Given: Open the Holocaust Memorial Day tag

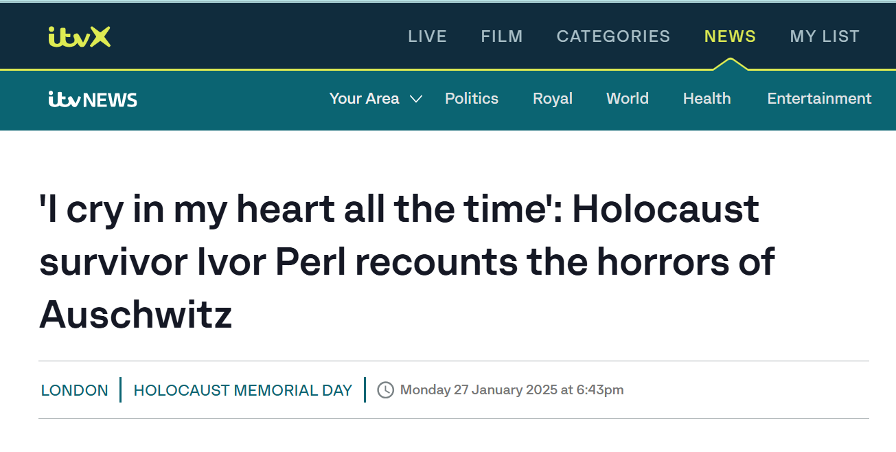Looking at the screenshot, I should pyautogui.click(x=243, y=390).
